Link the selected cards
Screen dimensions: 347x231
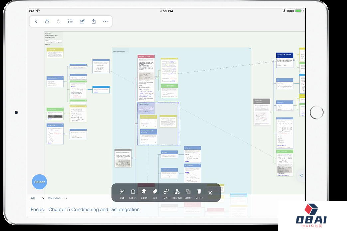tap(166, 193)
